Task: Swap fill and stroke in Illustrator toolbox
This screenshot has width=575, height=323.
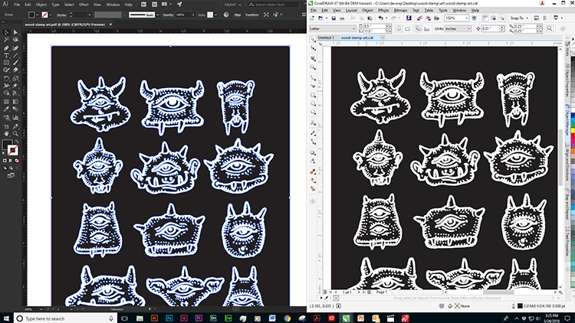Action: point(17,142)
